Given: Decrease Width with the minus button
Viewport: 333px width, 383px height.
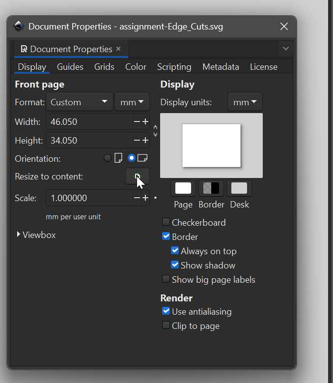Looking at the screenshot, I should [137, 121].
